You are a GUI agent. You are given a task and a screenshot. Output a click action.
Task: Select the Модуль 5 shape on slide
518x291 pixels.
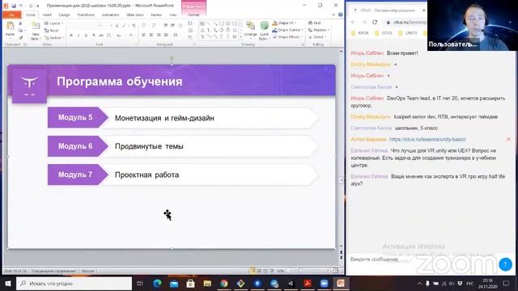[x=78, y=117]
